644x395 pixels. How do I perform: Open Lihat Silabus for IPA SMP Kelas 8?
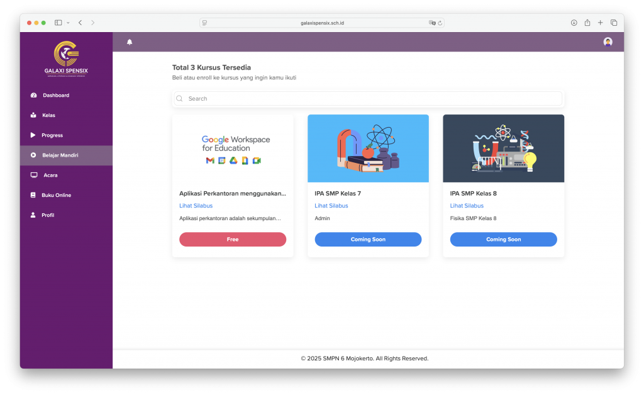click(x=467, y=206)
